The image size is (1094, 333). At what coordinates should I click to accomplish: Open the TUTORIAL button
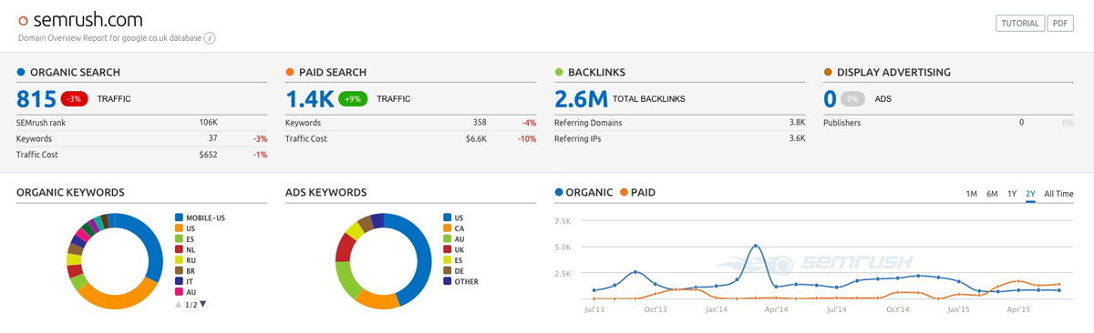[1020, 23]
